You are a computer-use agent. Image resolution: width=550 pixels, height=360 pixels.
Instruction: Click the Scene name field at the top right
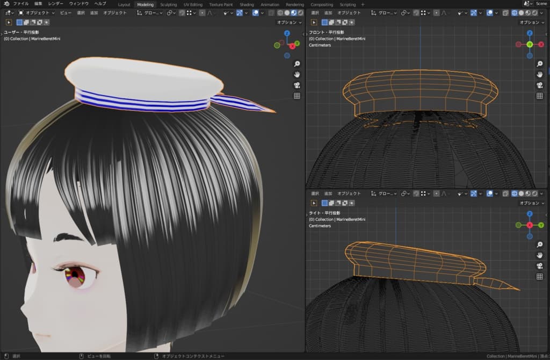click(541, 4)
